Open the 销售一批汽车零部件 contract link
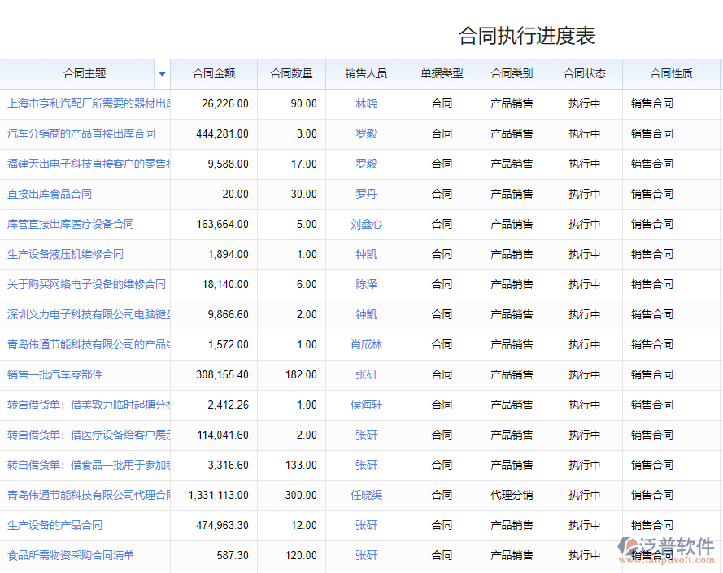 (x=55, y=374)
